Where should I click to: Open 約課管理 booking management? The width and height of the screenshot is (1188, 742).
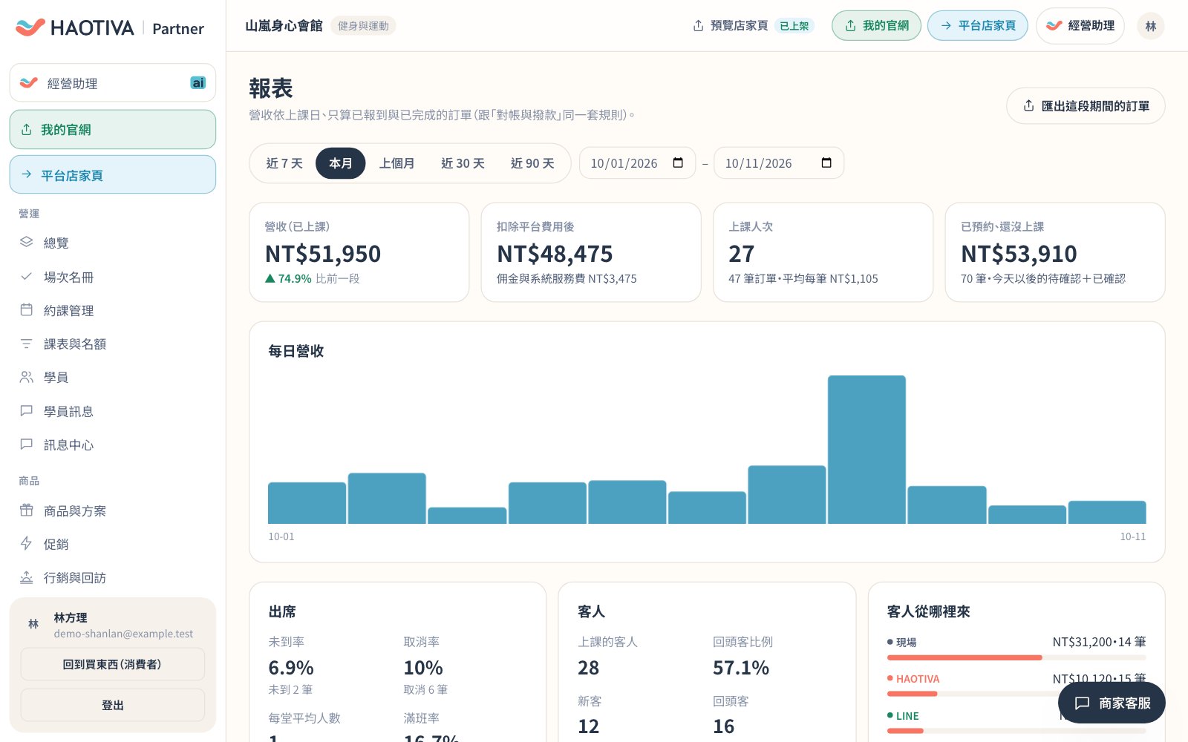[x=113, y=310]
